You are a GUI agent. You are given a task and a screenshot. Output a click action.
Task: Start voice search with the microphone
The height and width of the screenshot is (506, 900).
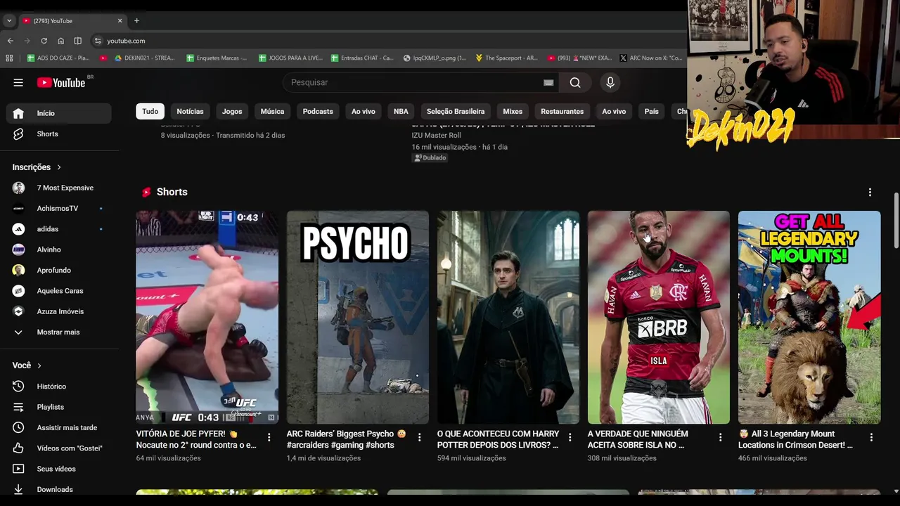(x=610, y=82)
